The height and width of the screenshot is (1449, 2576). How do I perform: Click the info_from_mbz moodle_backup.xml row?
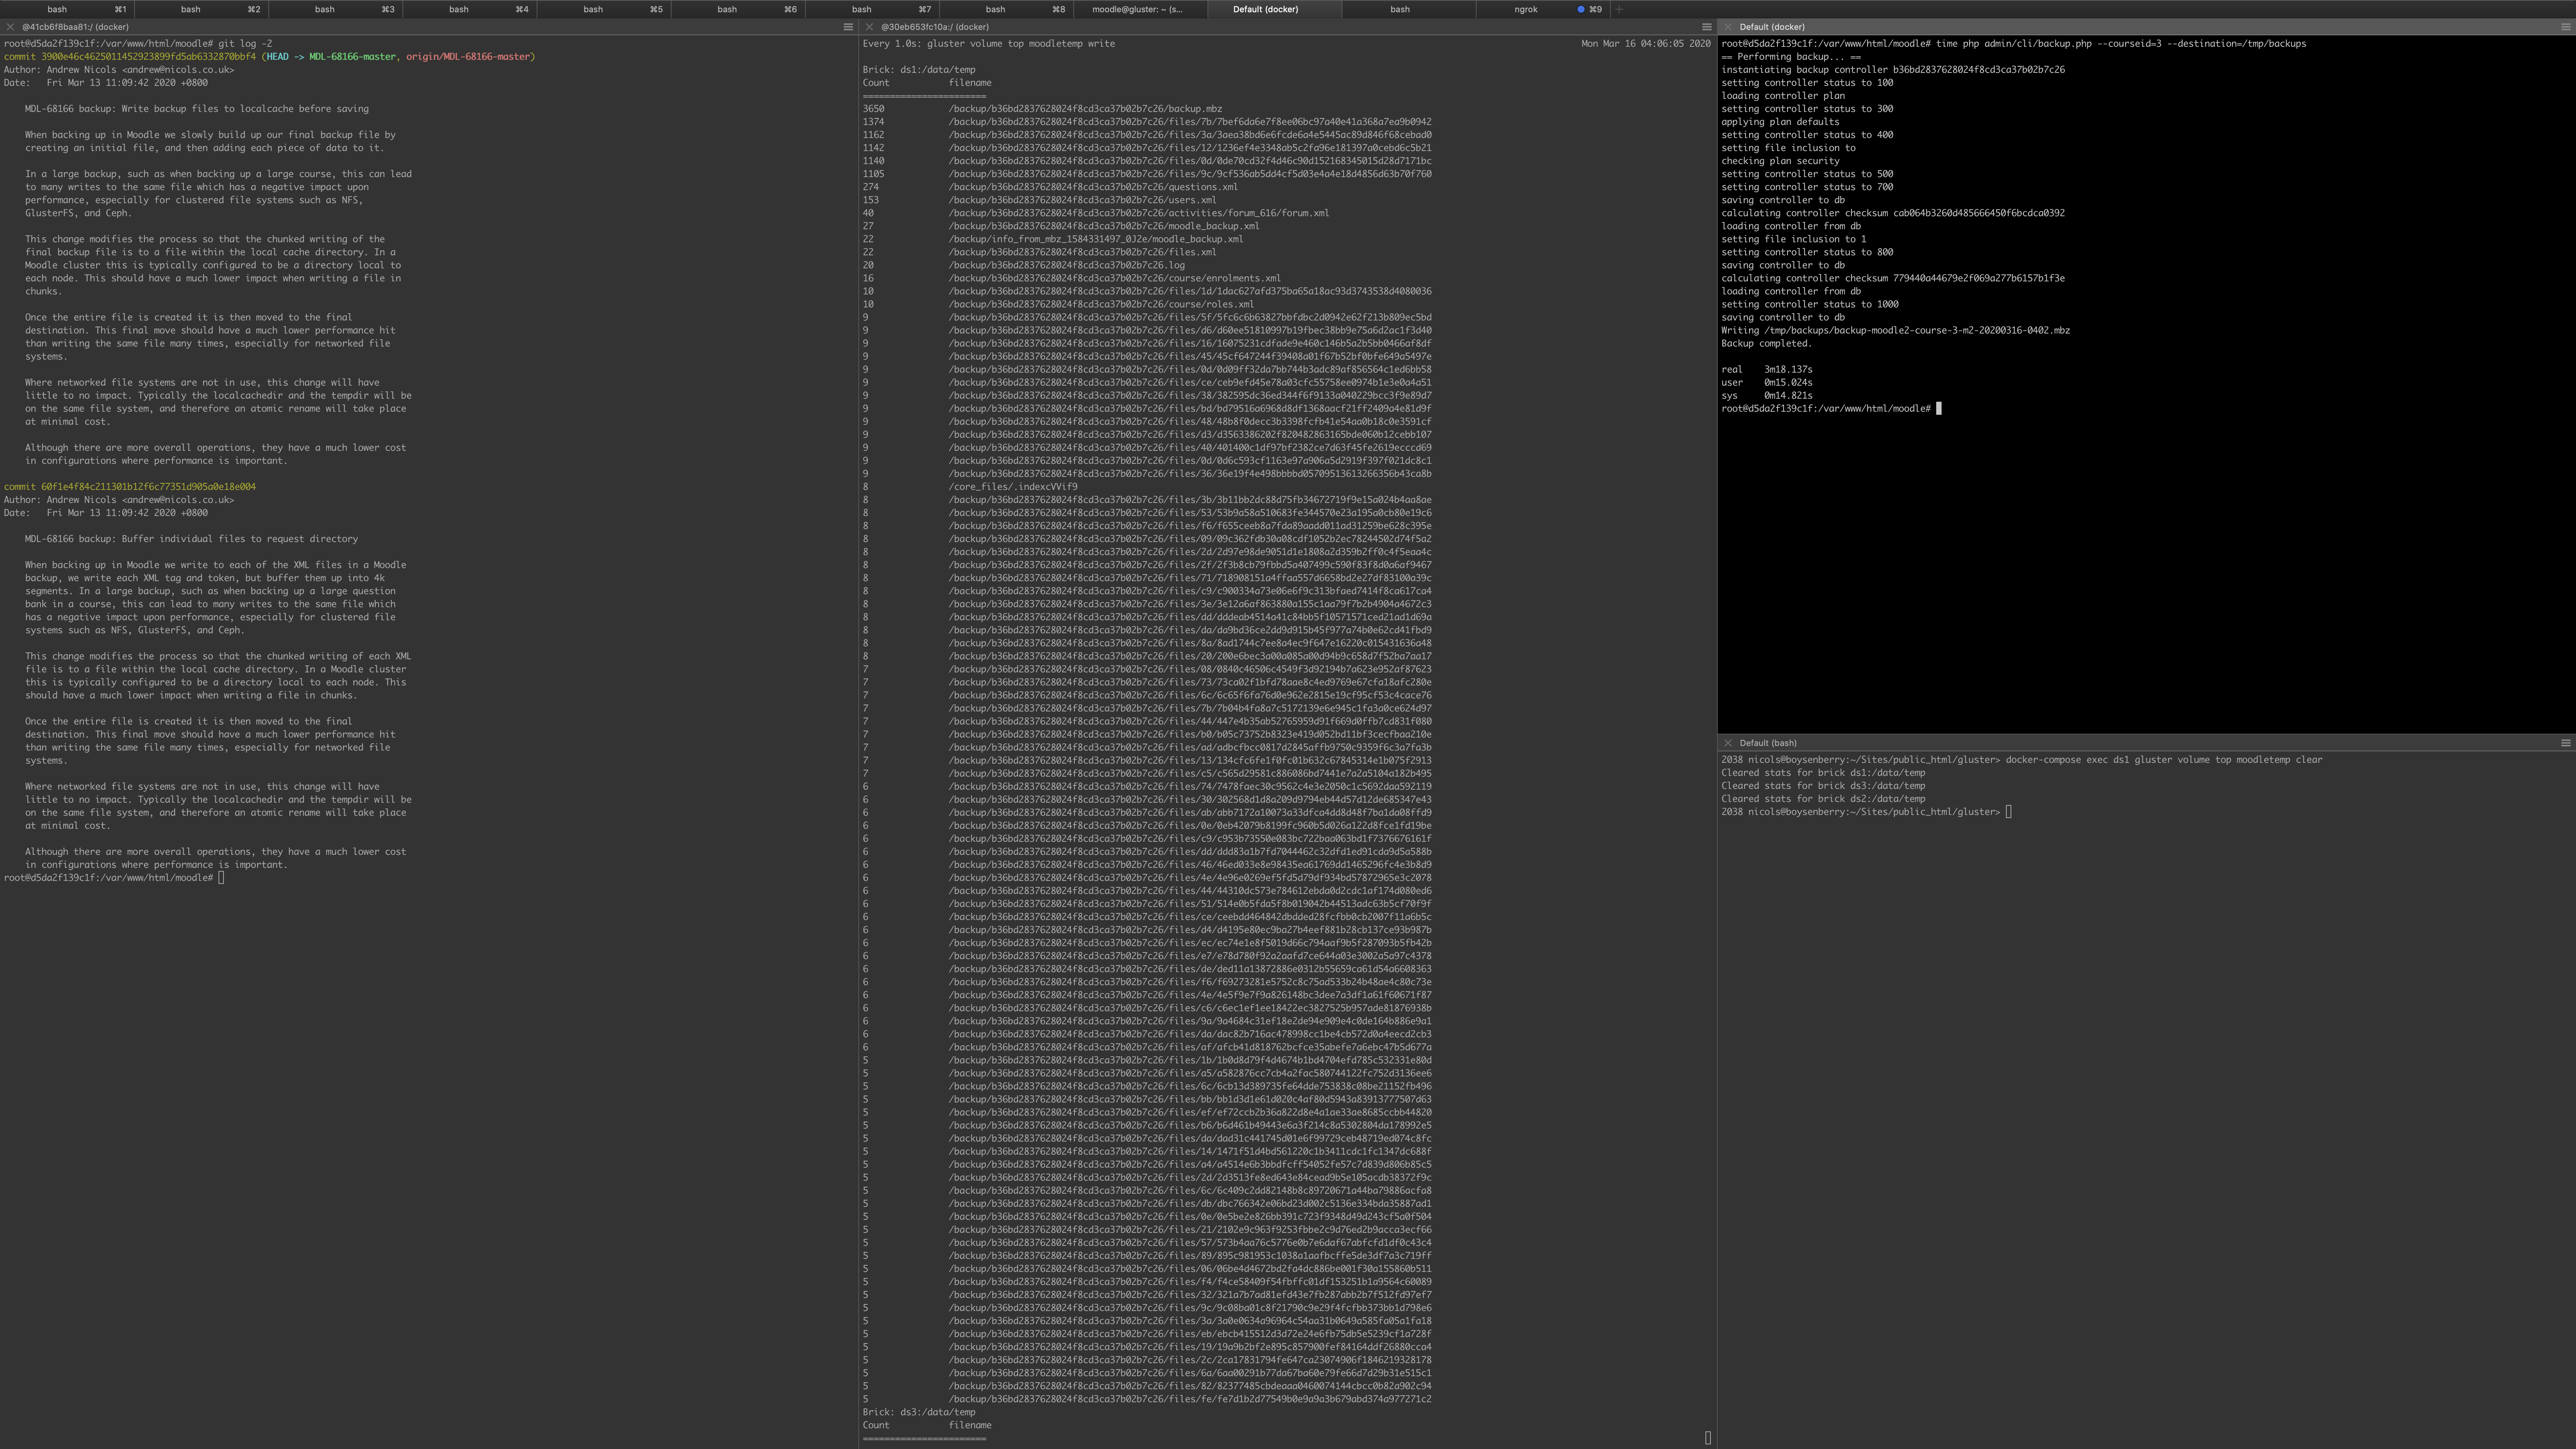click(1053, 239)
